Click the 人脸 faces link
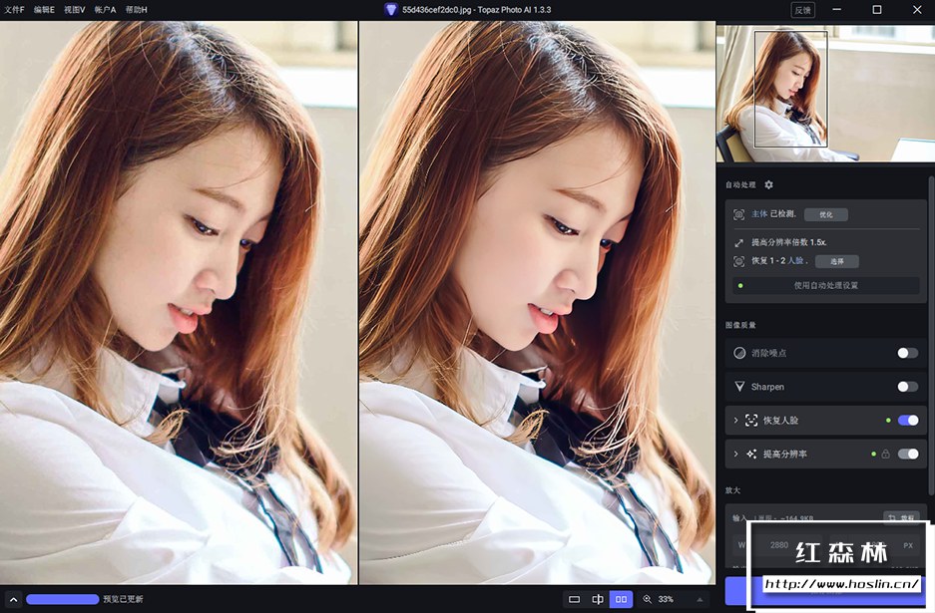935x613 pixels. click(x=795, y=260)
